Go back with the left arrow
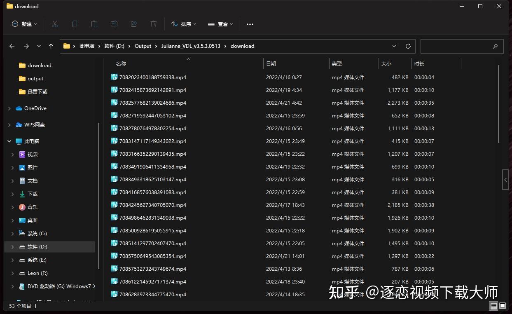Screen dimensions: 512x314 (x=12, y=46)
